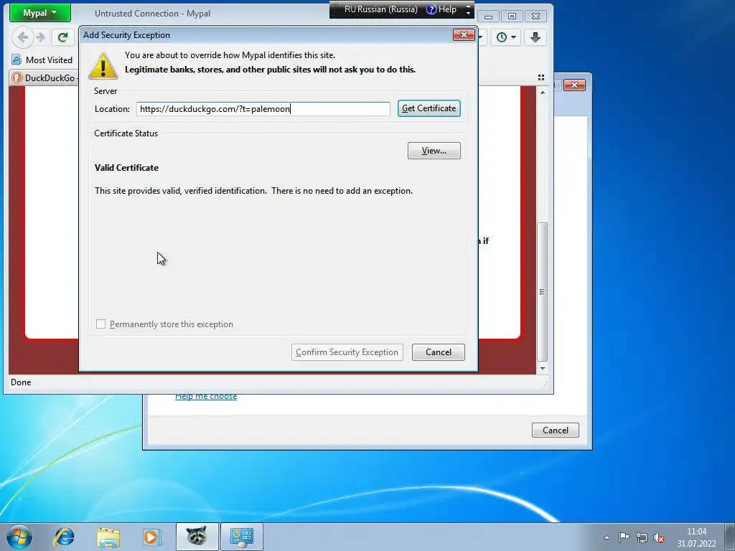
Task: Click the Done status bar text
Action: coord(21,382)
